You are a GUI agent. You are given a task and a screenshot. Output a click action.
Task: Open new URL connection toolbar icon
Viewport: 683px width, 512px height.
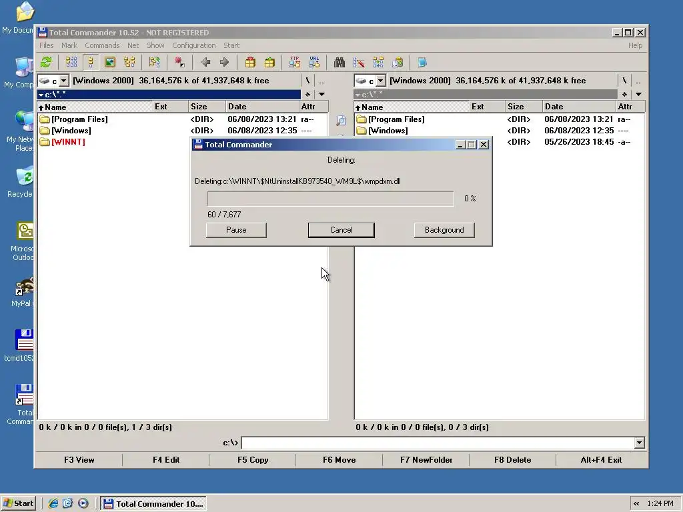(314, 62)
